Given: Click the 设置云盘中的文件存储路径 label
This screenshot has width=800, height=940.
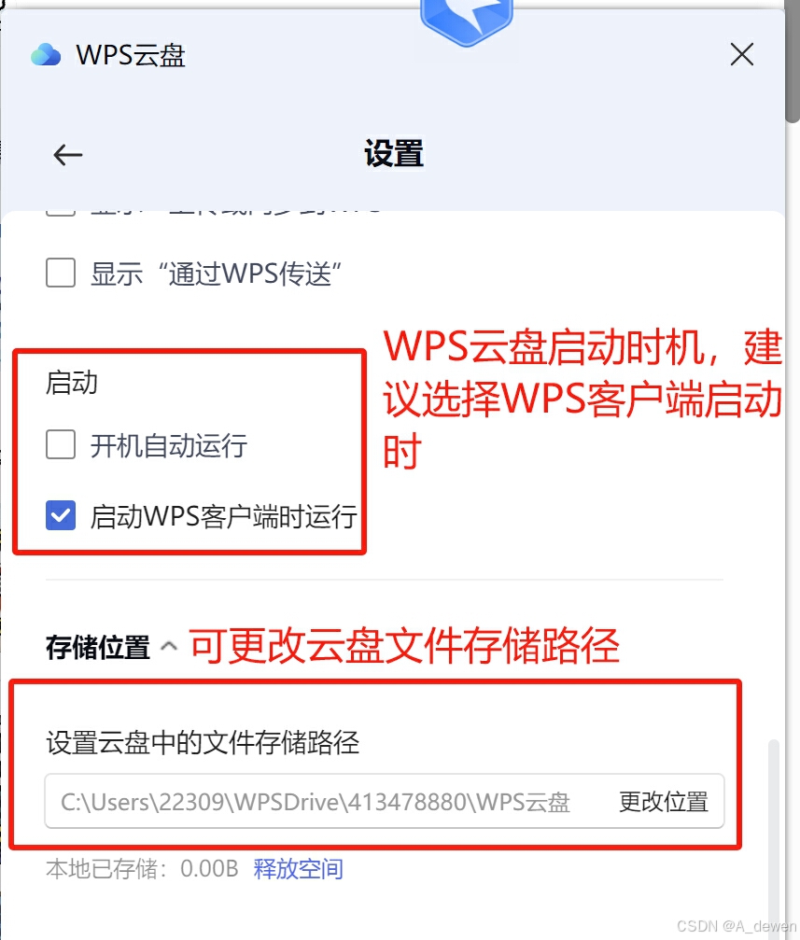Looking at the screenshot, I should click(203, 742).
